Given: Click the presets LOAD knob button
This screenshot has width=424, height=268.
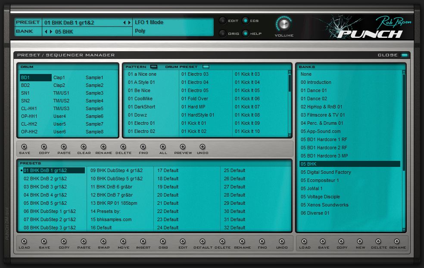Looking at the screenshot, I should (24, 241).
